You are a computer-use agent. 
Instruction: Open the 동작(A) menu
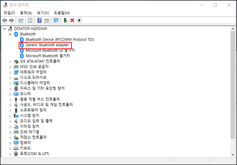click(x=26, y=13)
